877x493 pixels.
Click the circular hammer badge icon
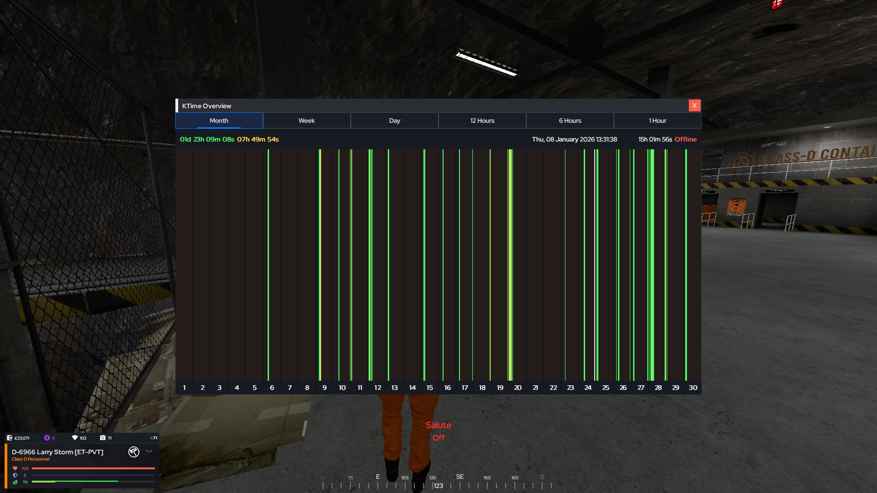click(x=134, y=452)
